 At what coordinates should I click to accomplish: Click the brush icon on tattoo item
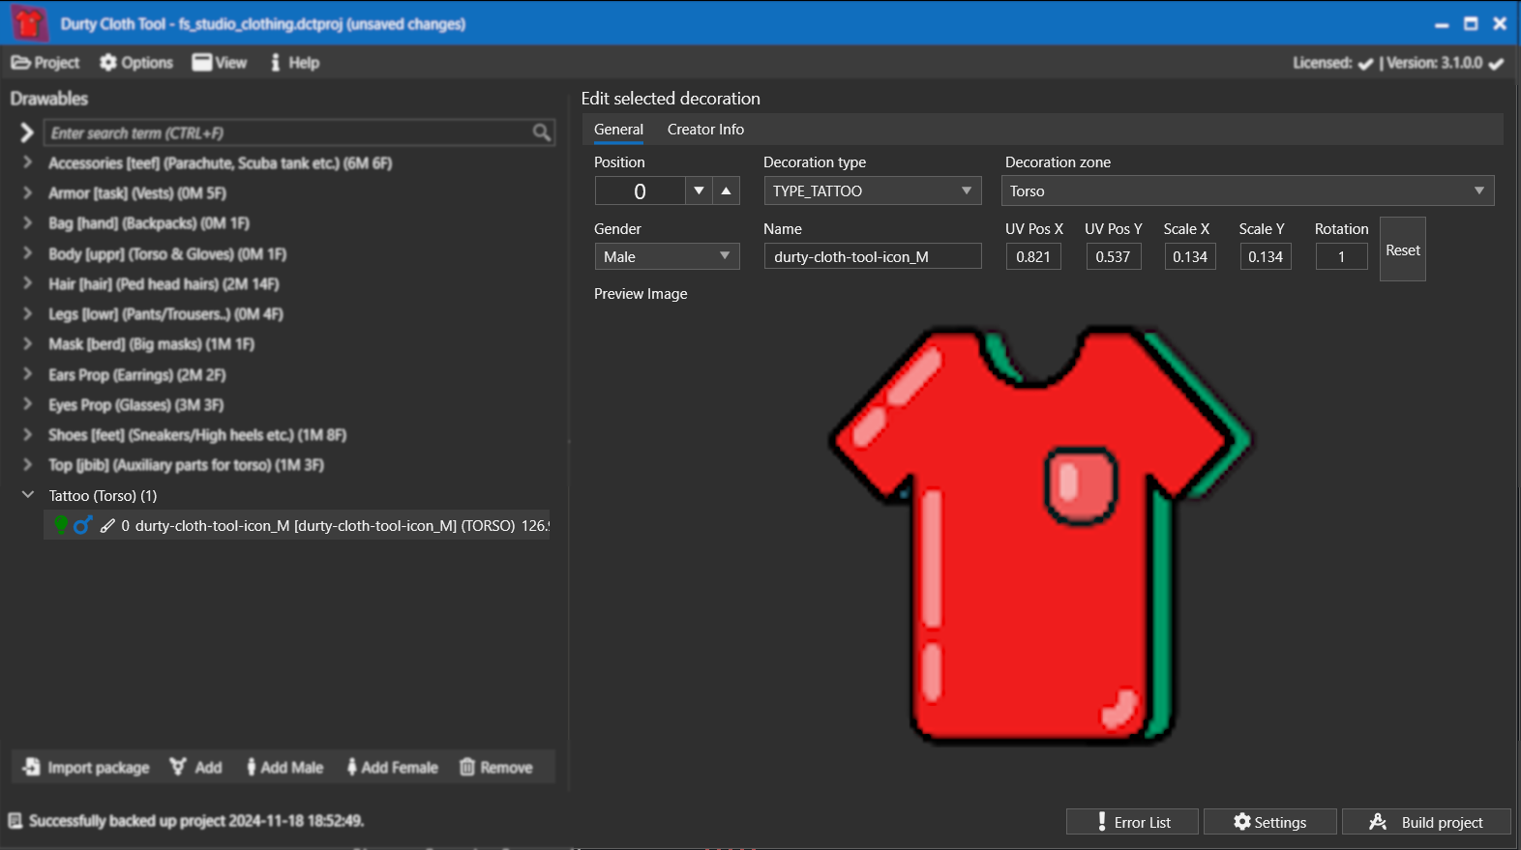coord(107,525)
